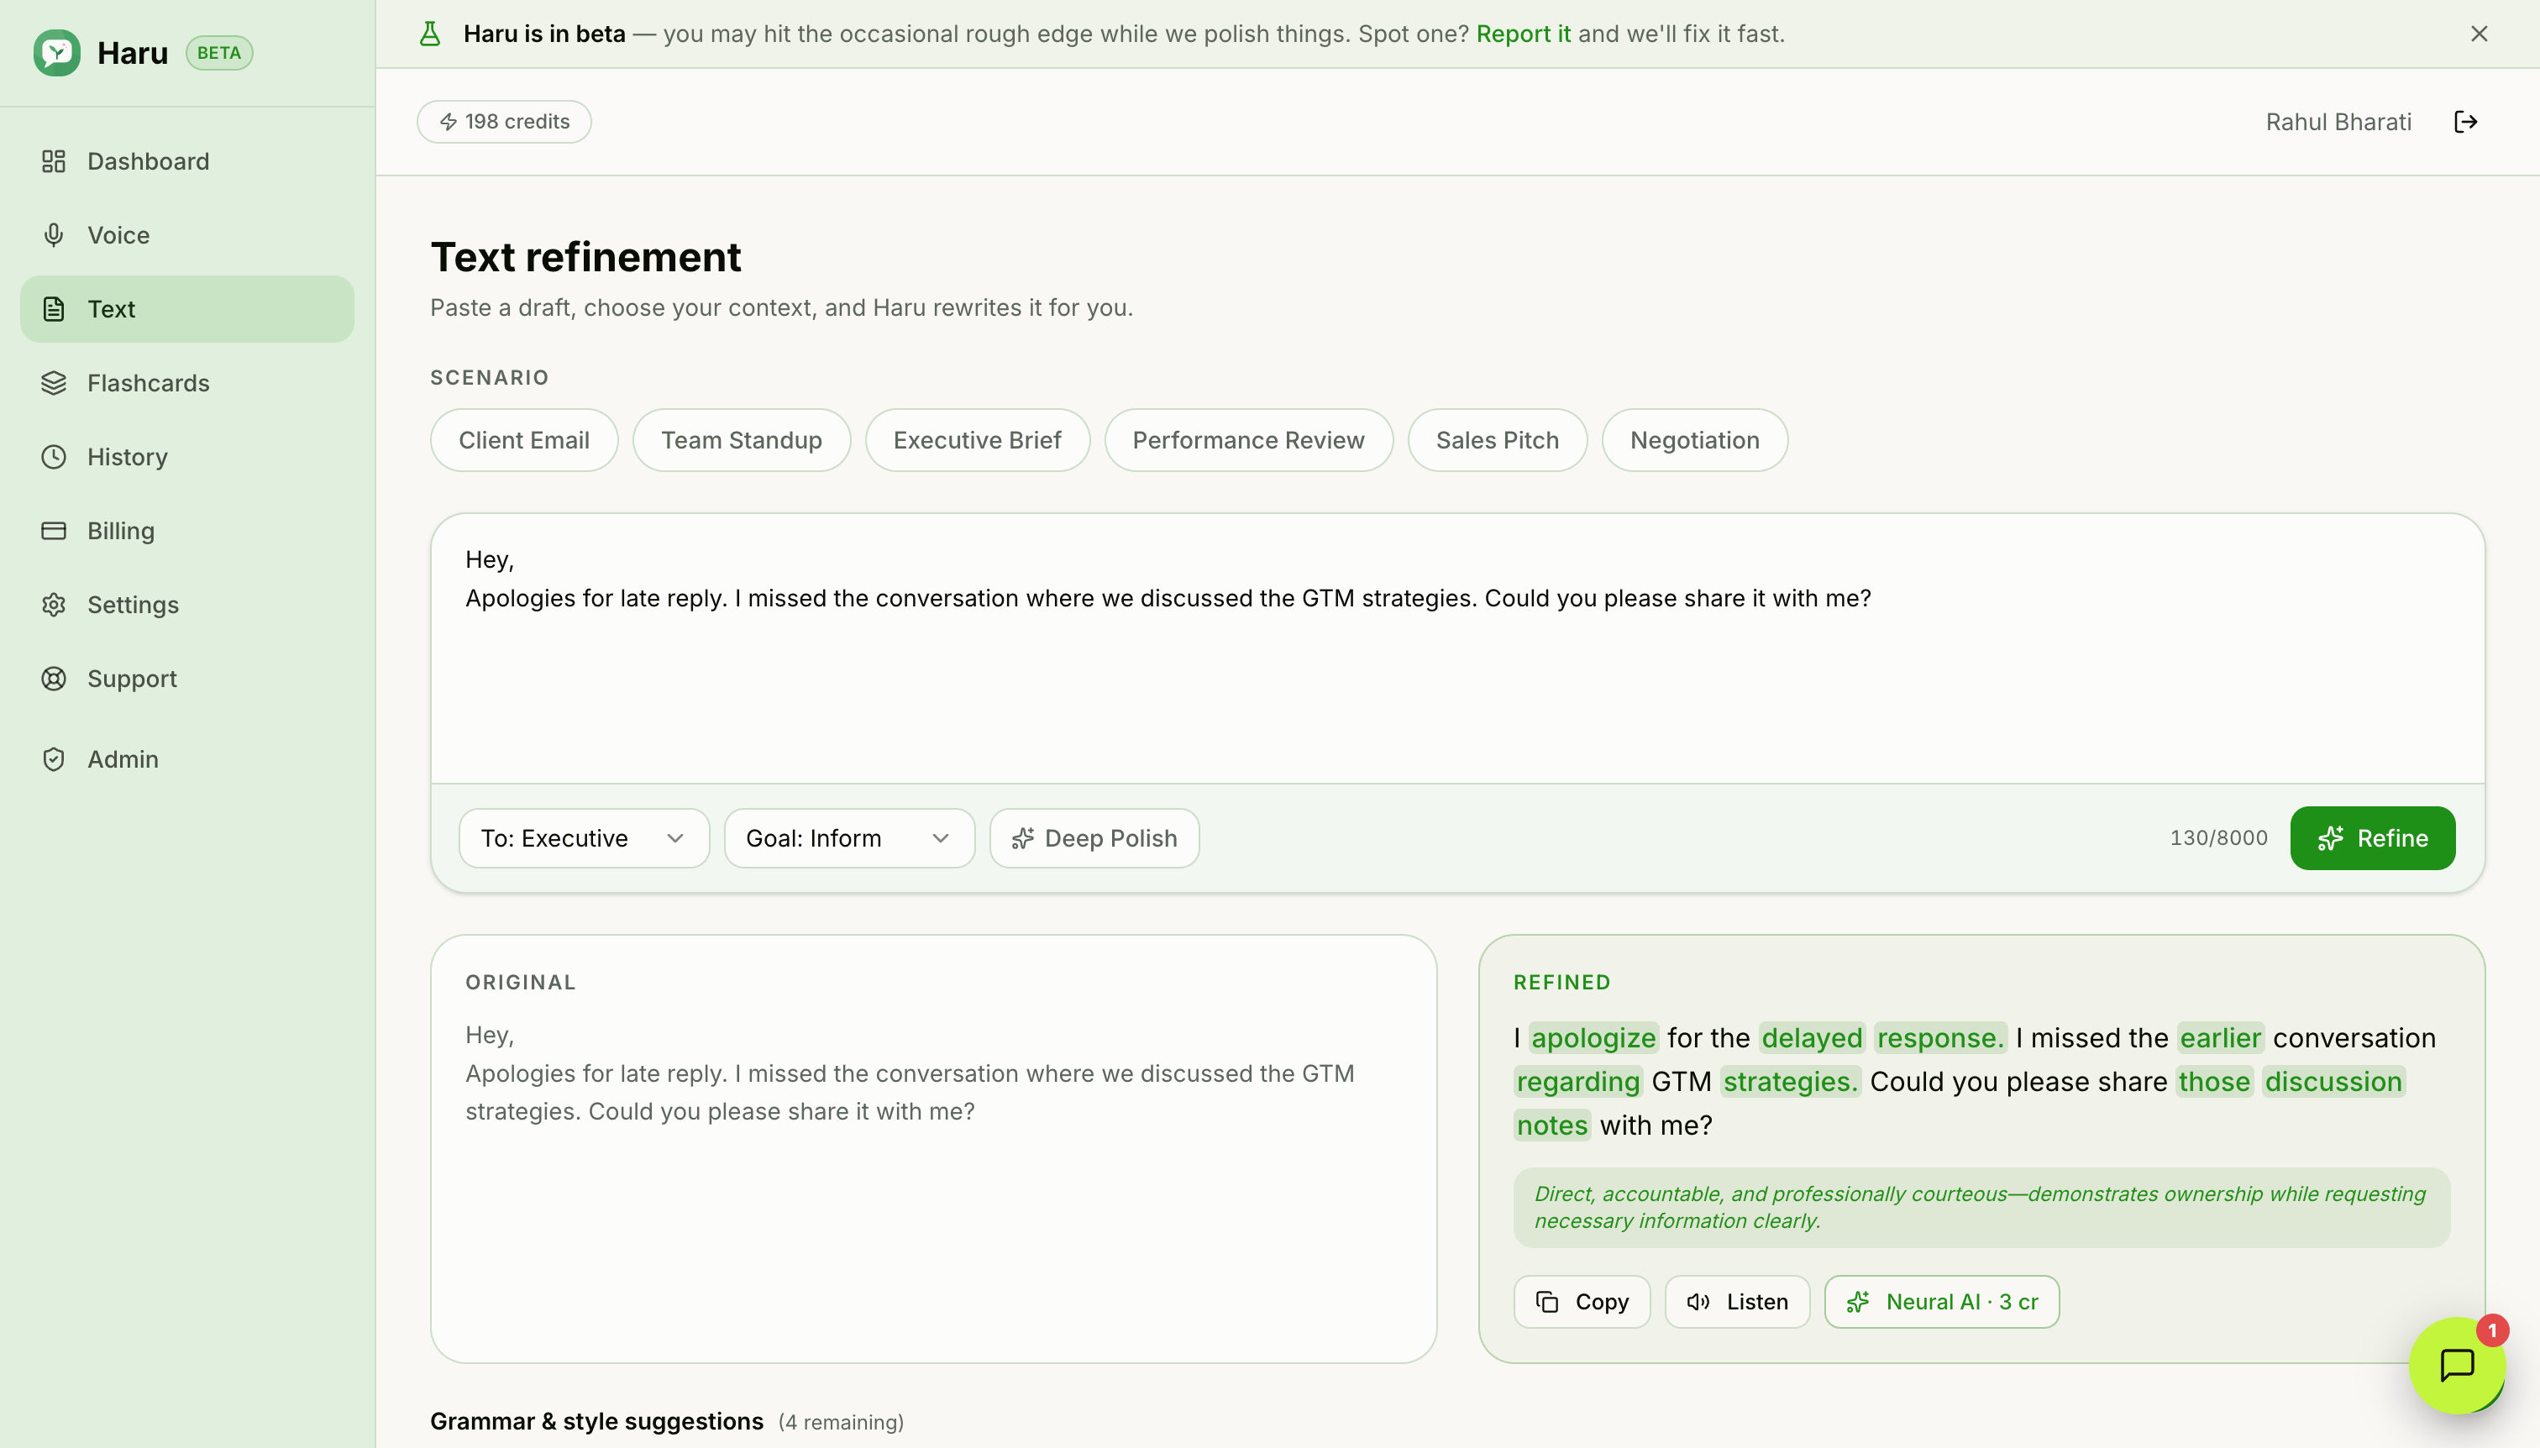
Task: Click the Voice microphone icon
Action: [x=54, y=234]
